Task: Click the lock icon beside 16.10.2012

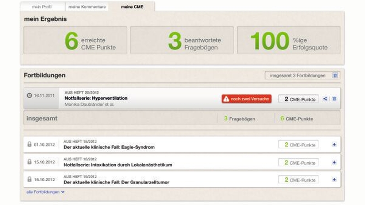Action: click(29, 179)
